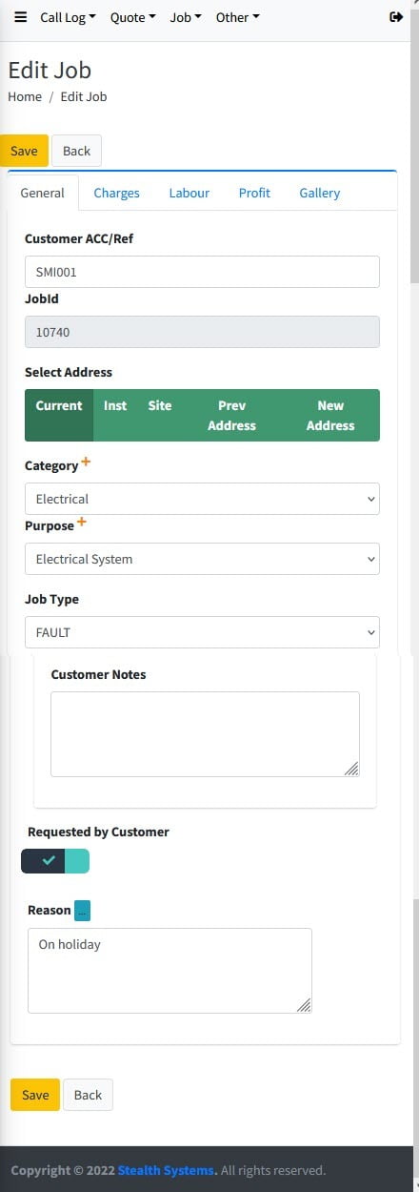Image resolution: width=419 pixels, height=1192 pixels.
Task: Switch to the Charges tab
Action: 116,193
